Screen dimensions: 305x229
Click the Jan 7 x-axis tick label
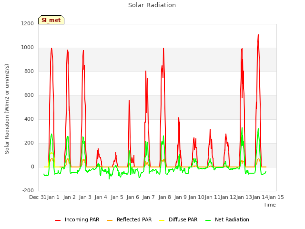[148, 197]
